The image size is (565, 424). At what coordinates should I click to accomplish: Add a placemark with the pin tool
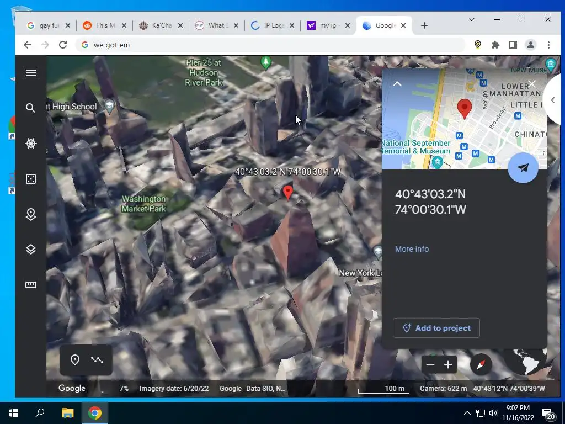point(74,360)
